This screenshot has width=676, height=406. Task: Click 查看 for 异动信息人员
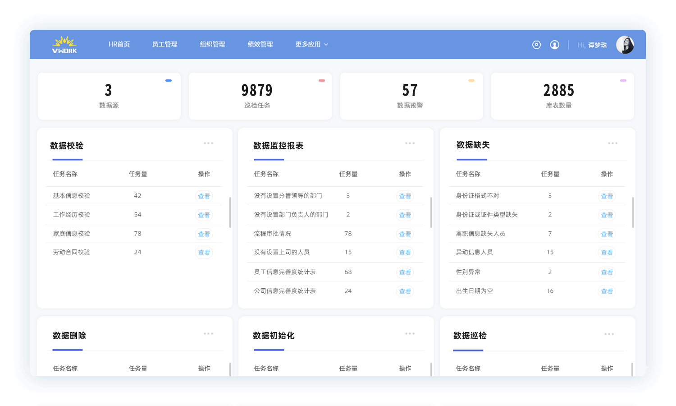(x=607, y=253)
